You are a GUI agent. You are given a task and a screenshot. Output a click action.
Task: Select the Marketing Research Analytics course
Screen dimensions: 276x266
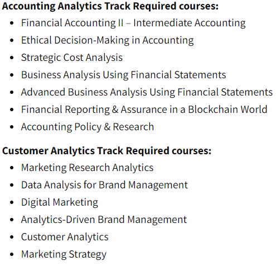click(x=87, y=168)
